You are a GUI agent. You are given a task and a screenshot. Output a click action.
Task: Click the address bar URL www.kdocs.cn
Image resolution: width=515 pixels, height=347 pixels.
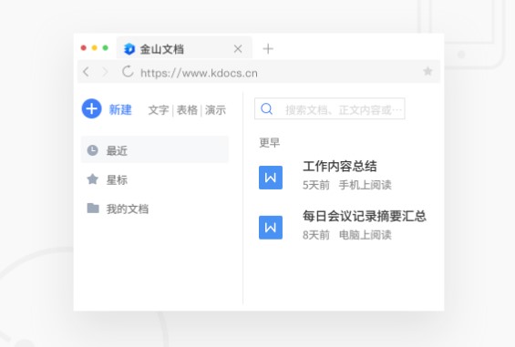tap(199, 73)
